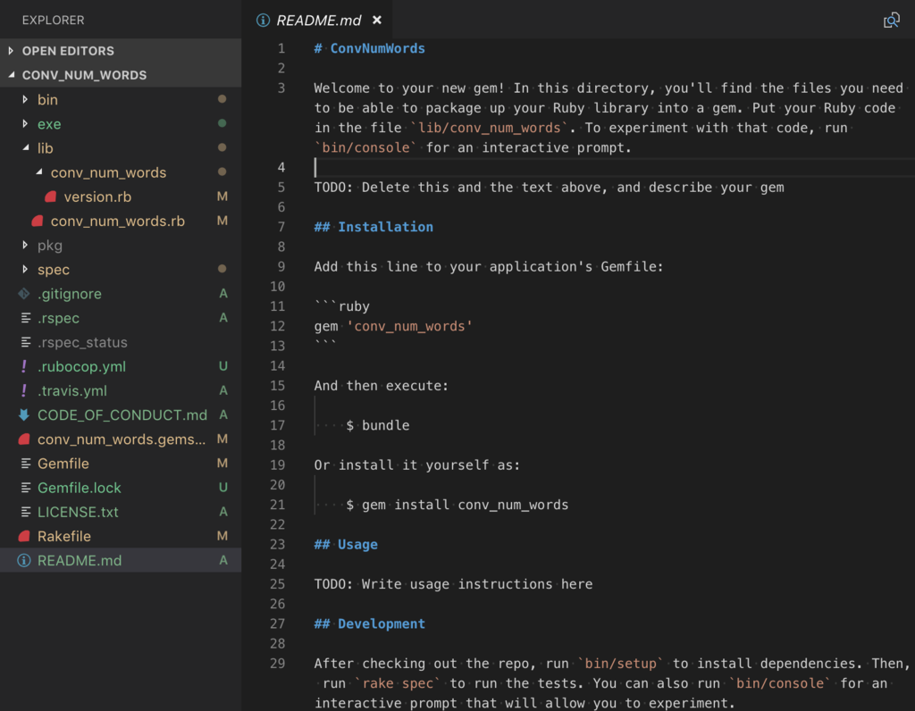915x711 pixels.
Task: Click the info icon in README.md tab
Action: point(264,21)
